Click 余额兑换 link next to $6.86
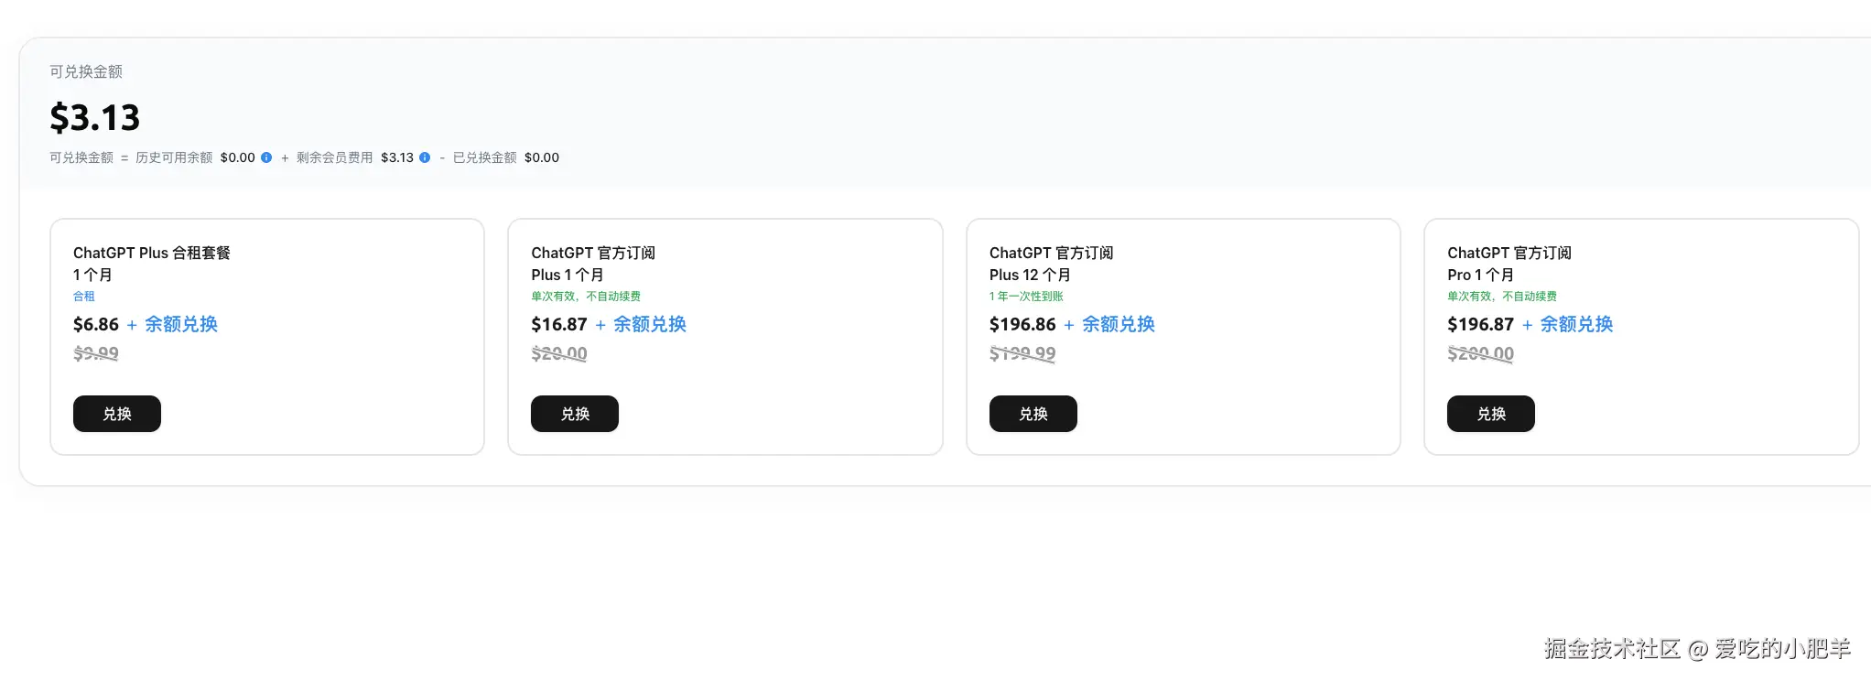Image resolution: width=1871 pixels, height=681 pixels. pos(181,324)
